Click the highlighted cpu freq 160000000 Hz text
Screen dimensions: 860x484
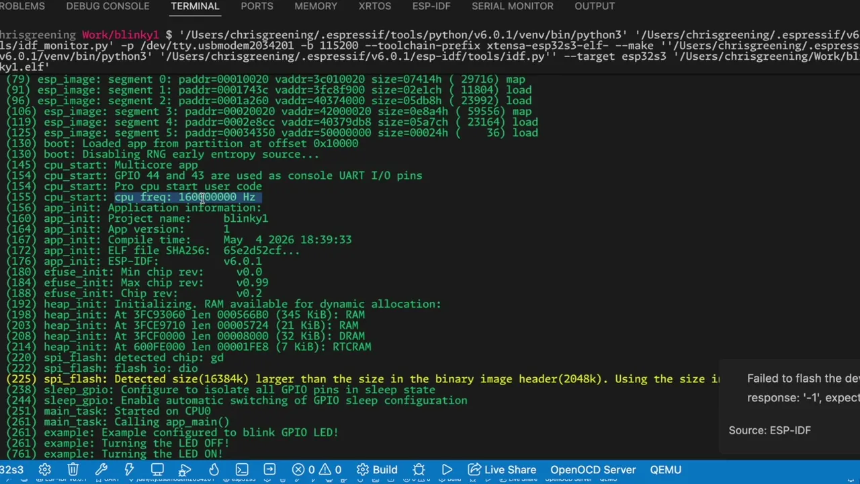pos(185,197)
